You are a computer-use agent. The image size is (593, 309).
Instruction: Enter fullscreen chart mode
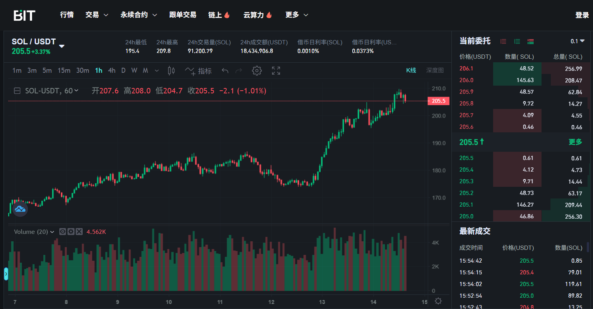coord(276,70)
